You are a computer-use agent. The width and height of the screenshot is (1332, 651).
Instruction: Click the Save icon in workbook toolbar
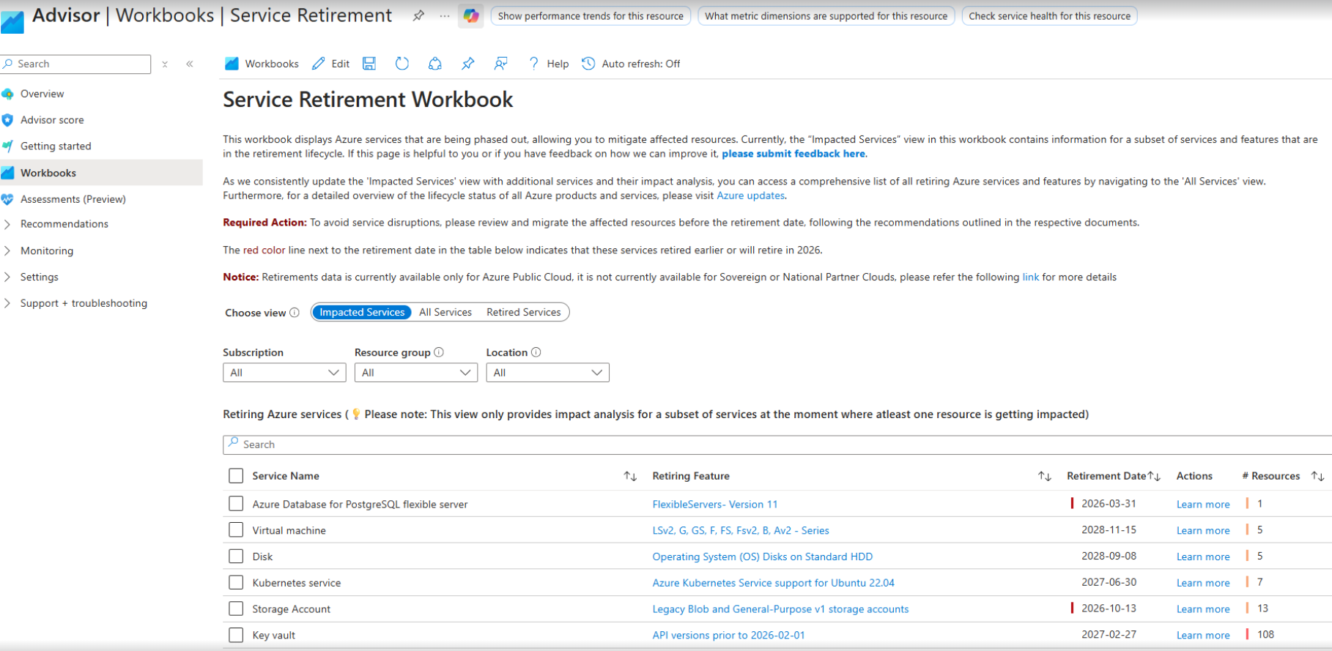pos(369,64)
